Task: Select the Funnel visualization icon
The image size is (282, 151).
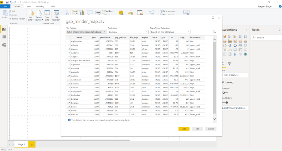Action: 225,50
